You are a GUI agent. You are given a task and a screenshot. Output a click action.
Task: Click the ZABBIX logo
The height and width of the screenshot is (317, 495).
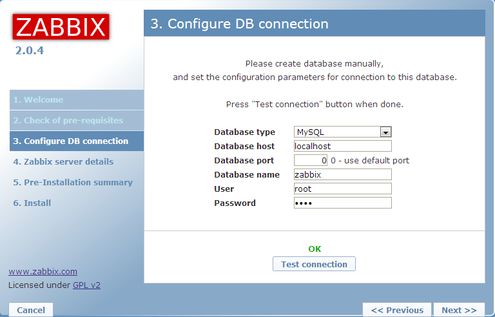click(x=61, y=27)
